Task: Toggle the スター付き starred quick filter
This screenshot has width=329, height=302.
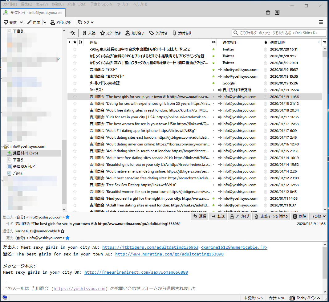Action: click(x=111, y=33)
